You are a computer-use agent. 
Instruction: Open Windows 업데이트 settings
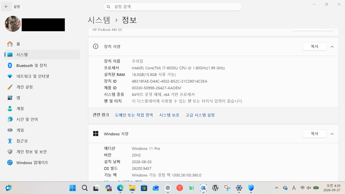(42, 163)
